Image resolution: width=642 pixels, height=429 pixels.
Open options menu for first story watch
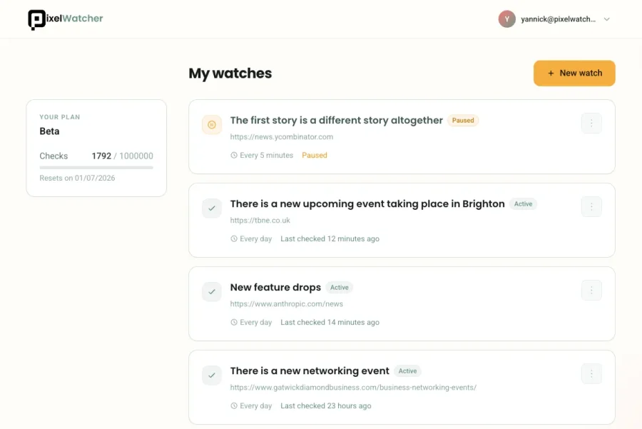(591, 123)
